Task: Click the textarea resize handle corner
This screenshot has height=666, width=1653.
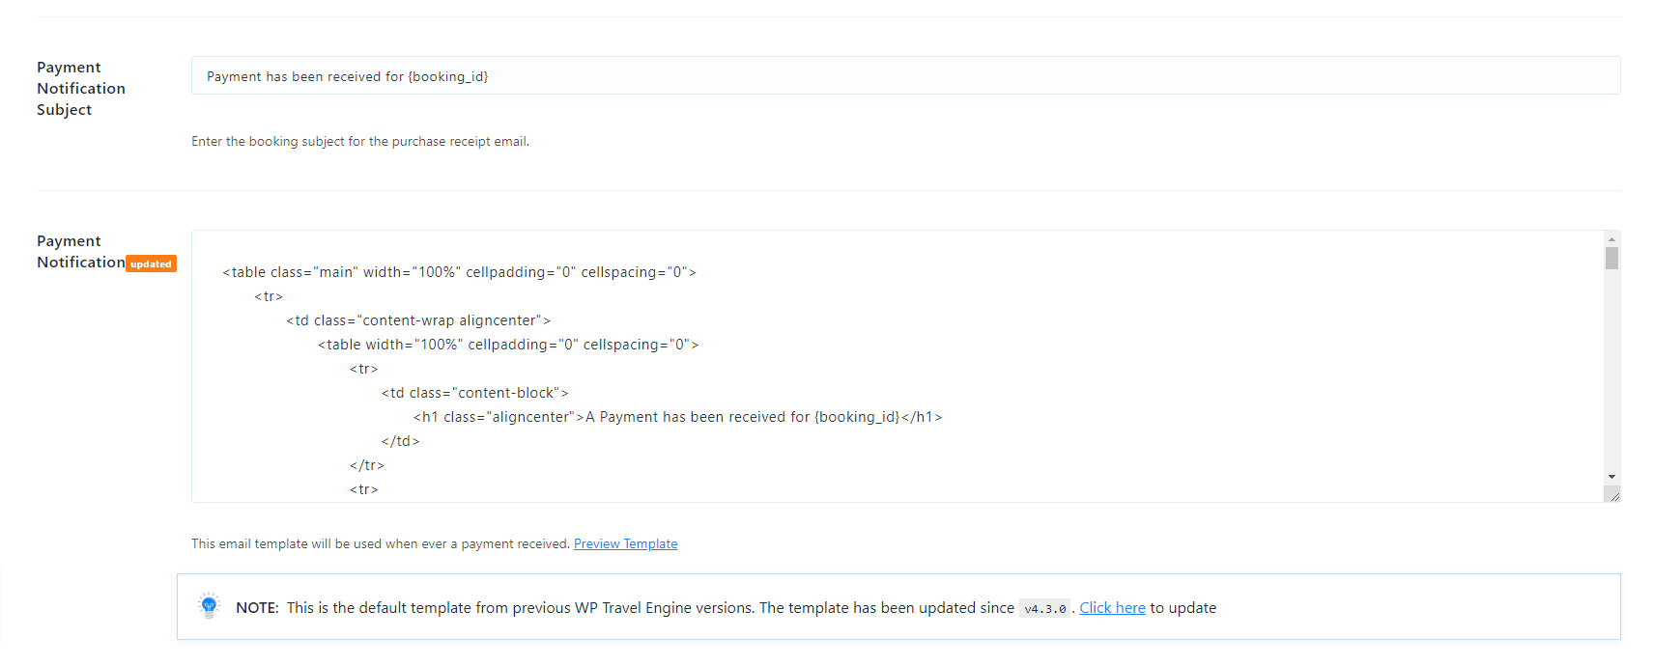Action: coord(1612,494)
